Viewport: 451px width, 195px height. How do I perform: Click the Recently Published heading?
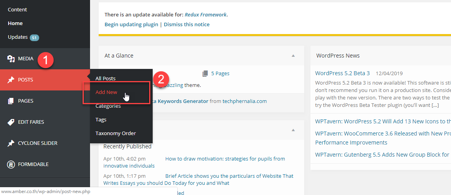(x=127, y=146)
